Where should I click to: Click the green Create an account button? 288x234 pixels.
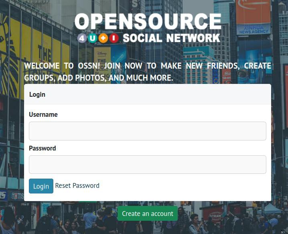pyautogui.click(x=147, y=214)
